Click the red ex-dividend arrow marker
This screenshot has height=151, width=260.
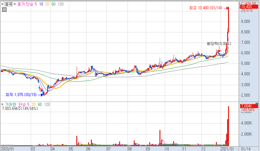(219, 50)
